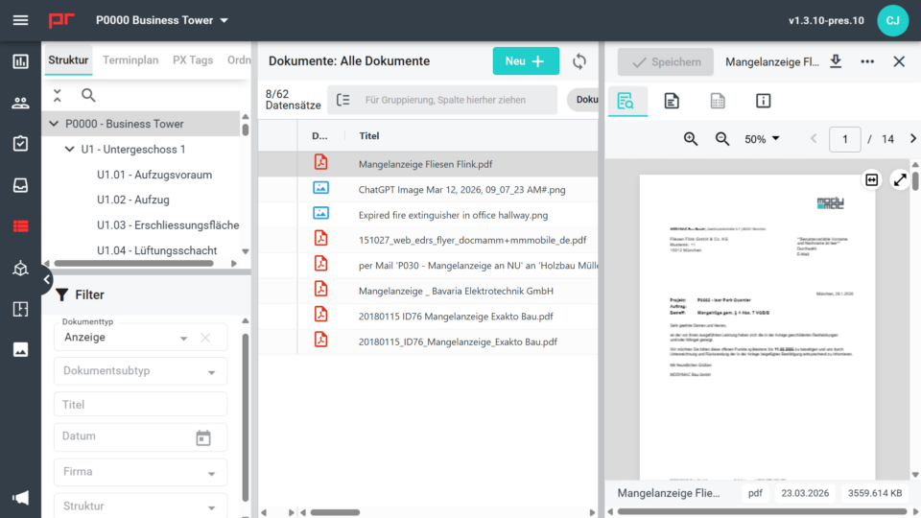Collapse all structure tree nodes
Viewport: 921px width, 518px height.
tap(58, 95)
